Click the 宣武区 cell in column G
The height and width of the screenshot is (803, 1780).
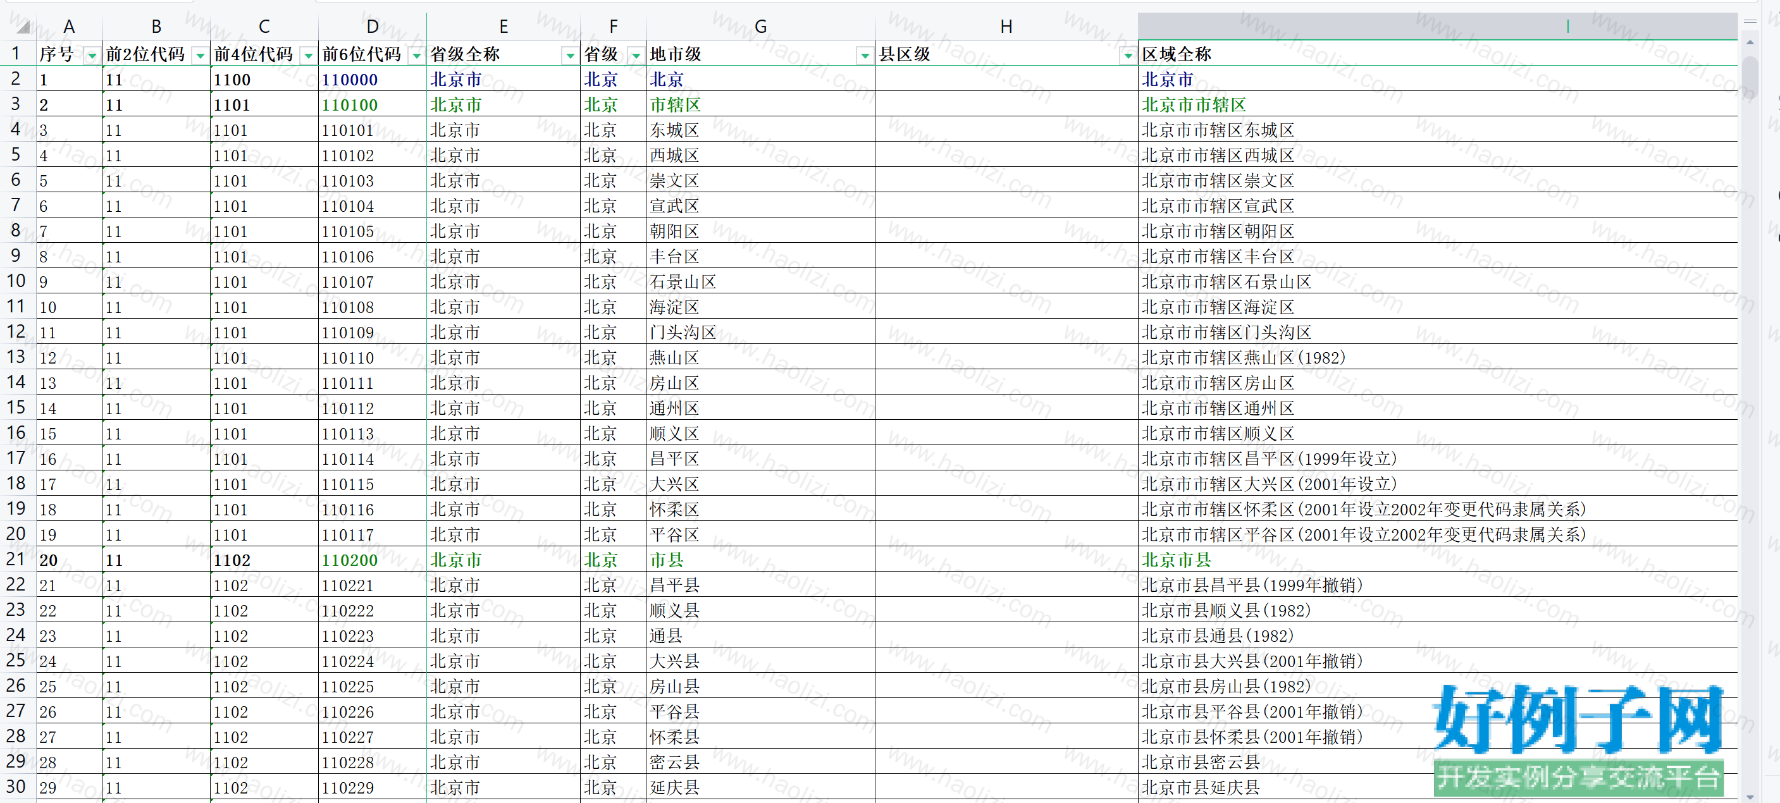tap(761, 205)
